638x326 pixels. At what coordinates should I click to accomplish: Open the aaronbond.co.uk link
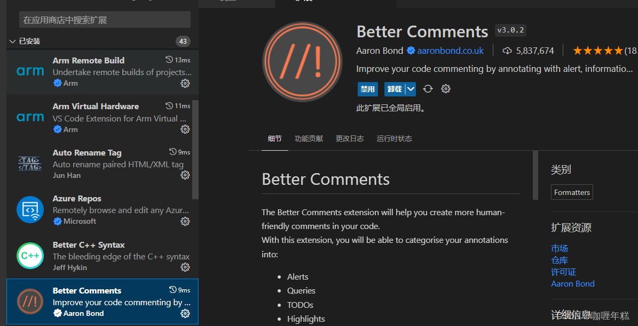click(451, 51)
